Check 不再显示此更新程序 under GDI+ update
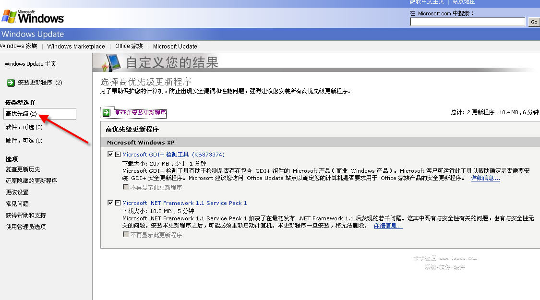 click(126, 187)
